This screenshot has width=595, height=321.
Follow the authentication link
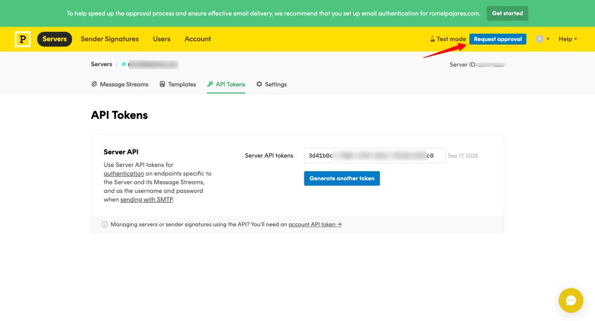(x=124, y=174)
